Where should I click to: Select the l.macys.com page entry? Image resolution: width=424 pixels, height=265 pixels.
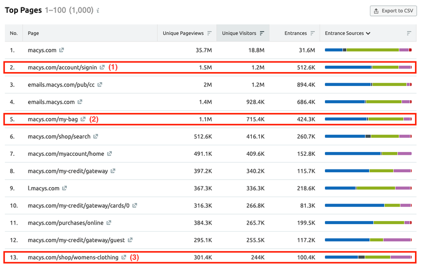click(x=43, y=188)
